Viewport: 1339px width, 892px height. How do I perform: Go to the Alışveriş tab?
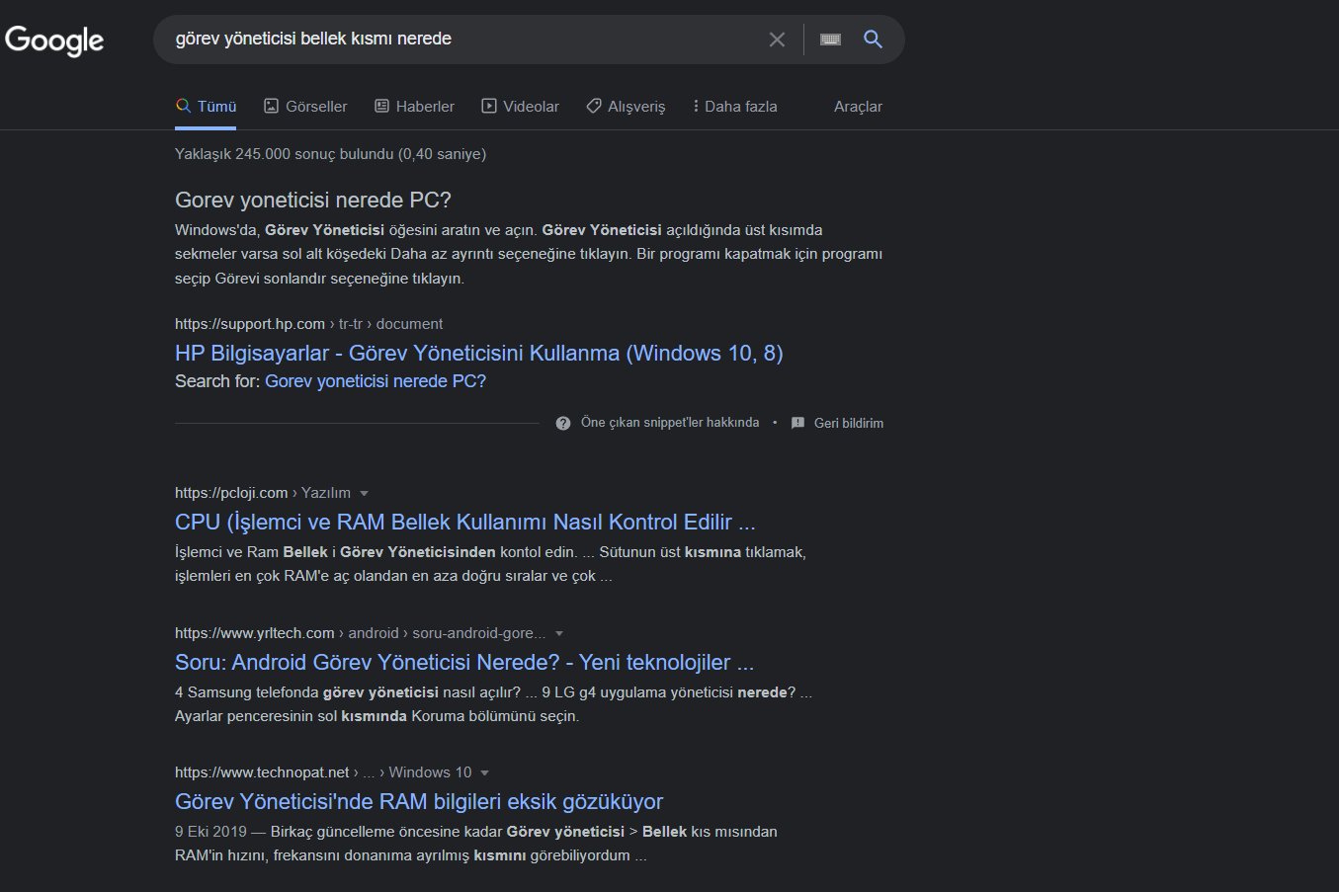coord(626,107)
